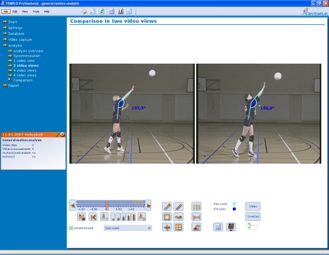Screen dimensions: 329x255
Task: Click the Contemplas logo
Action: click(315, 12)
